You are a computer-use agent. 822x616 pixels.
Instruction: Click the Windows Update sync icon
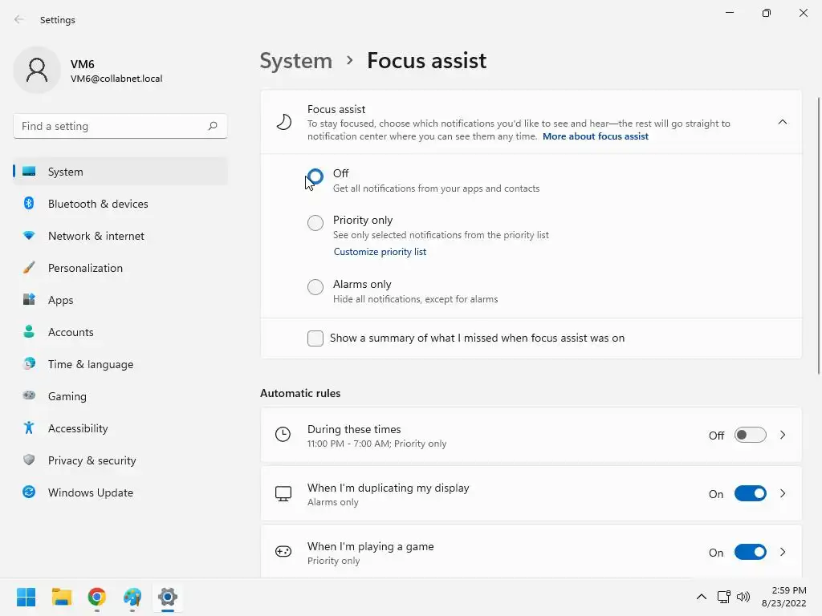[x=29, y=492]
